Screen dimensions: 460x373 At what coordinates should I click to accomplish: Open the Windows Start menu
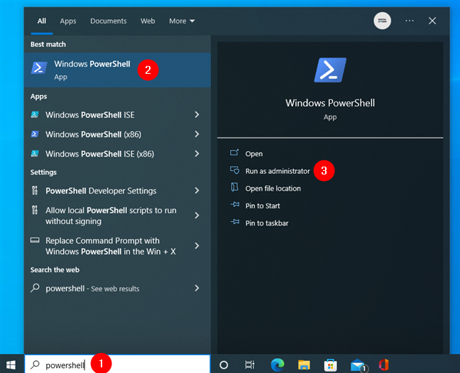click(11, 364)
